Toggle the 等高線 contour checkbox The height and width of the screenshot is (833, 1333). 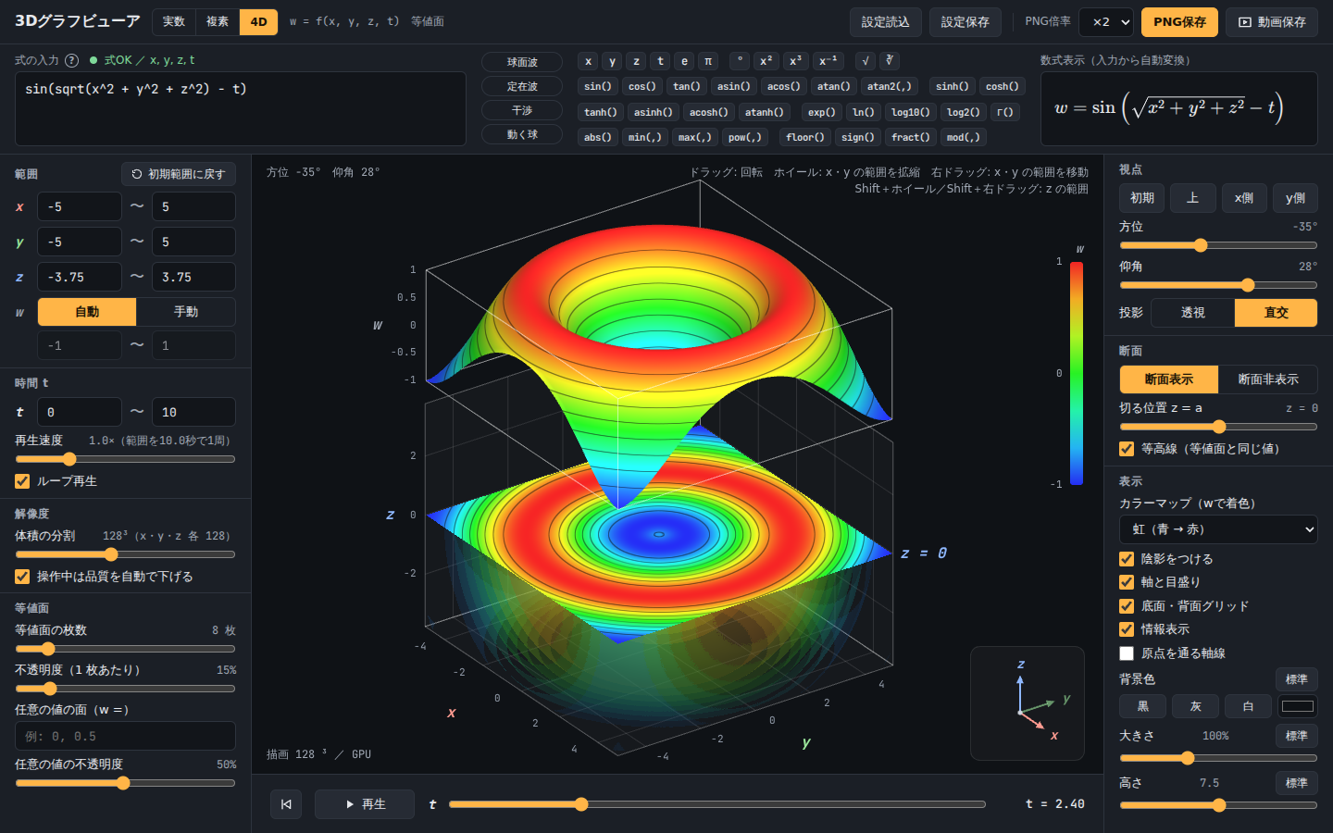1127,449
